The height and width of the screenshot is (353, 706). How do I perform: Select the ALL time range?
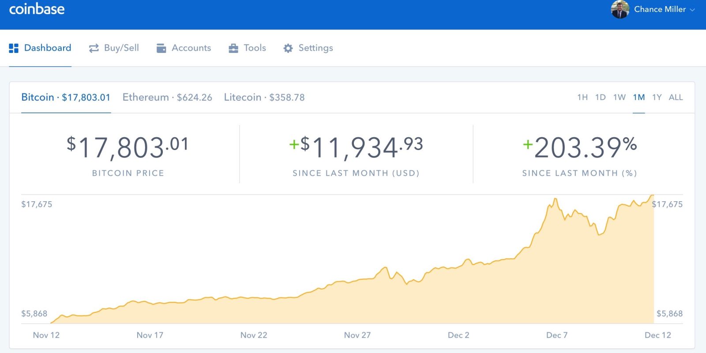[676, 97]
